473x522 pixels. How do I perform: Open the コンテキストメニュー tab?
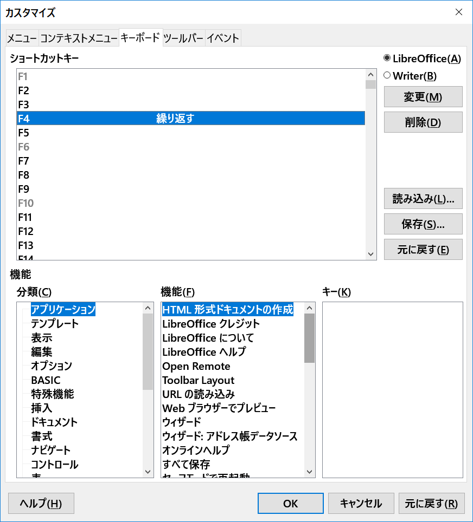(79, 38)
